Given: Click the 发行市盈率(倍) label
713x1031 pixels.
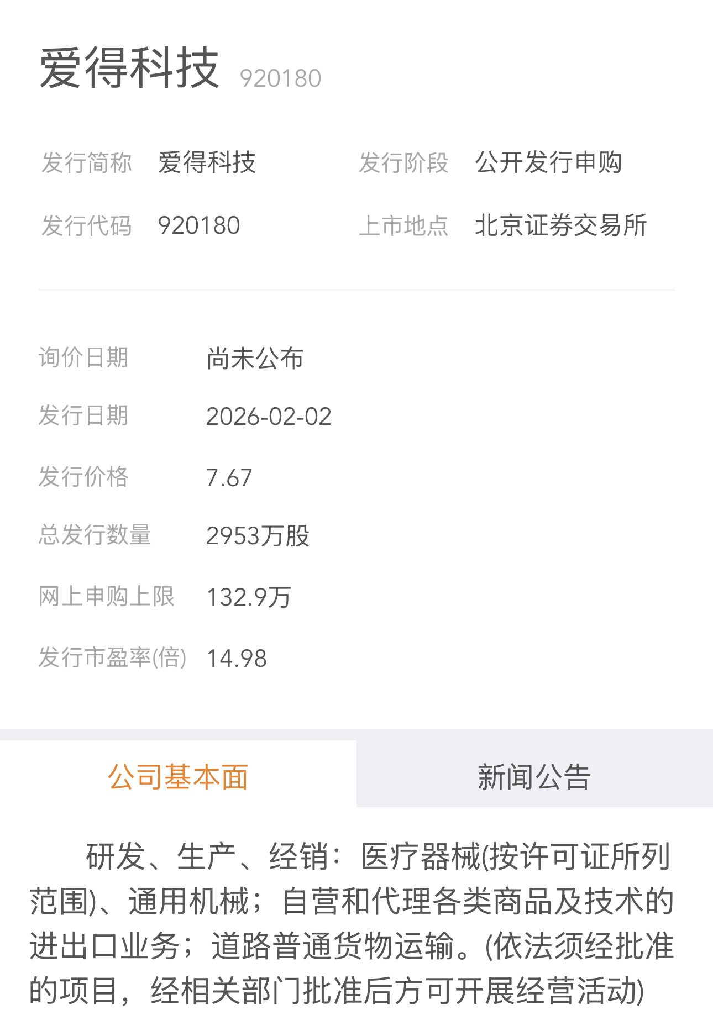Looking at the screenshot, I should click(x=112, y=658).
